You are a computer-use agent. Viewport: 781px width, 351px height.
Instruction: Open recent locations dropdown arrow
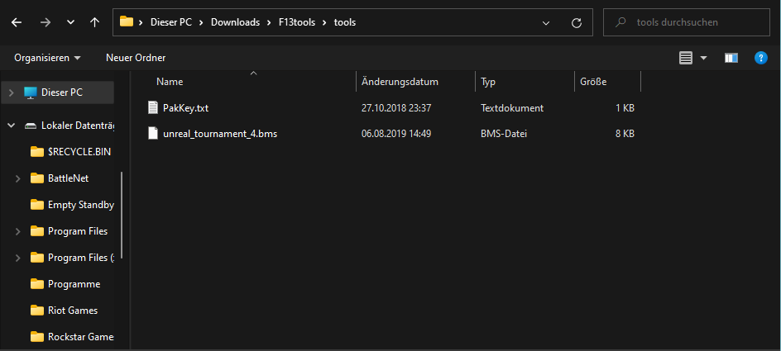pyautogui.click(x=70, y=22)
